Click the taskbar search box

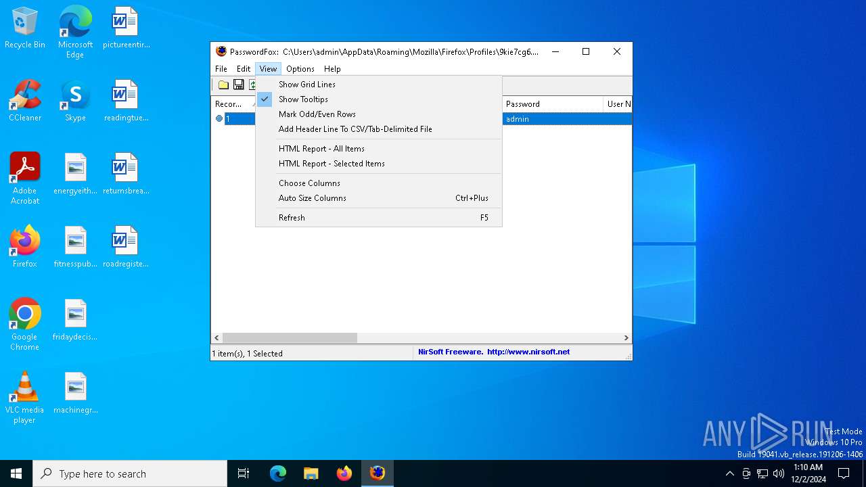(x=130, y=473)
